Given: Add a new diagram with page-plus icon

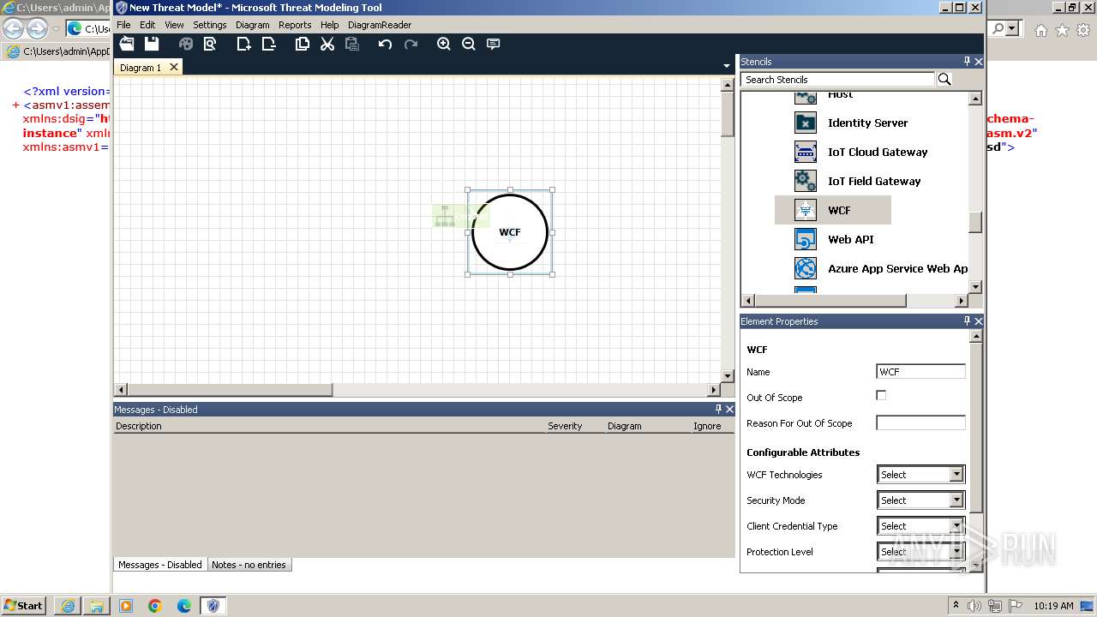Looking at the screenshot, I should 244,44.
